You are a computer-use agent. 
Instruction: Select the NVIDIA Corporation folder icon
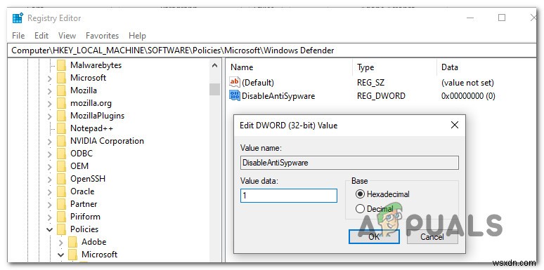click(x=61, y=141)
